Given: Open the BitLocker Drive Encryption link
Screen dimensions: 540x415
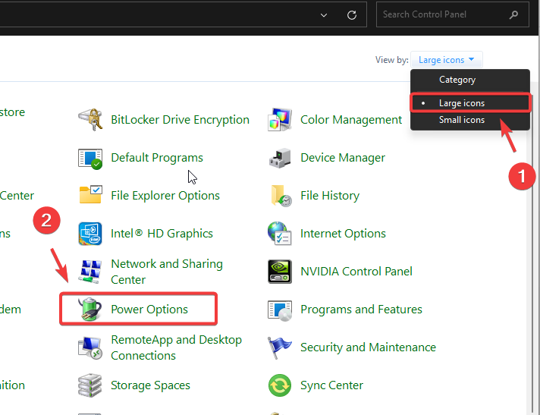Looking at the screenshot, I should (x=180, y=120).
